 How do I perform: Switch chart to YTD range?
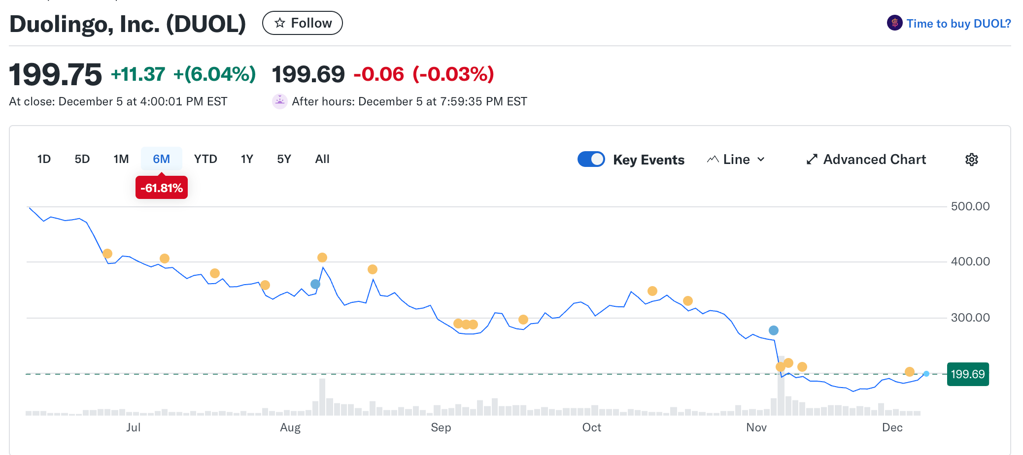[x=205, y=159]
